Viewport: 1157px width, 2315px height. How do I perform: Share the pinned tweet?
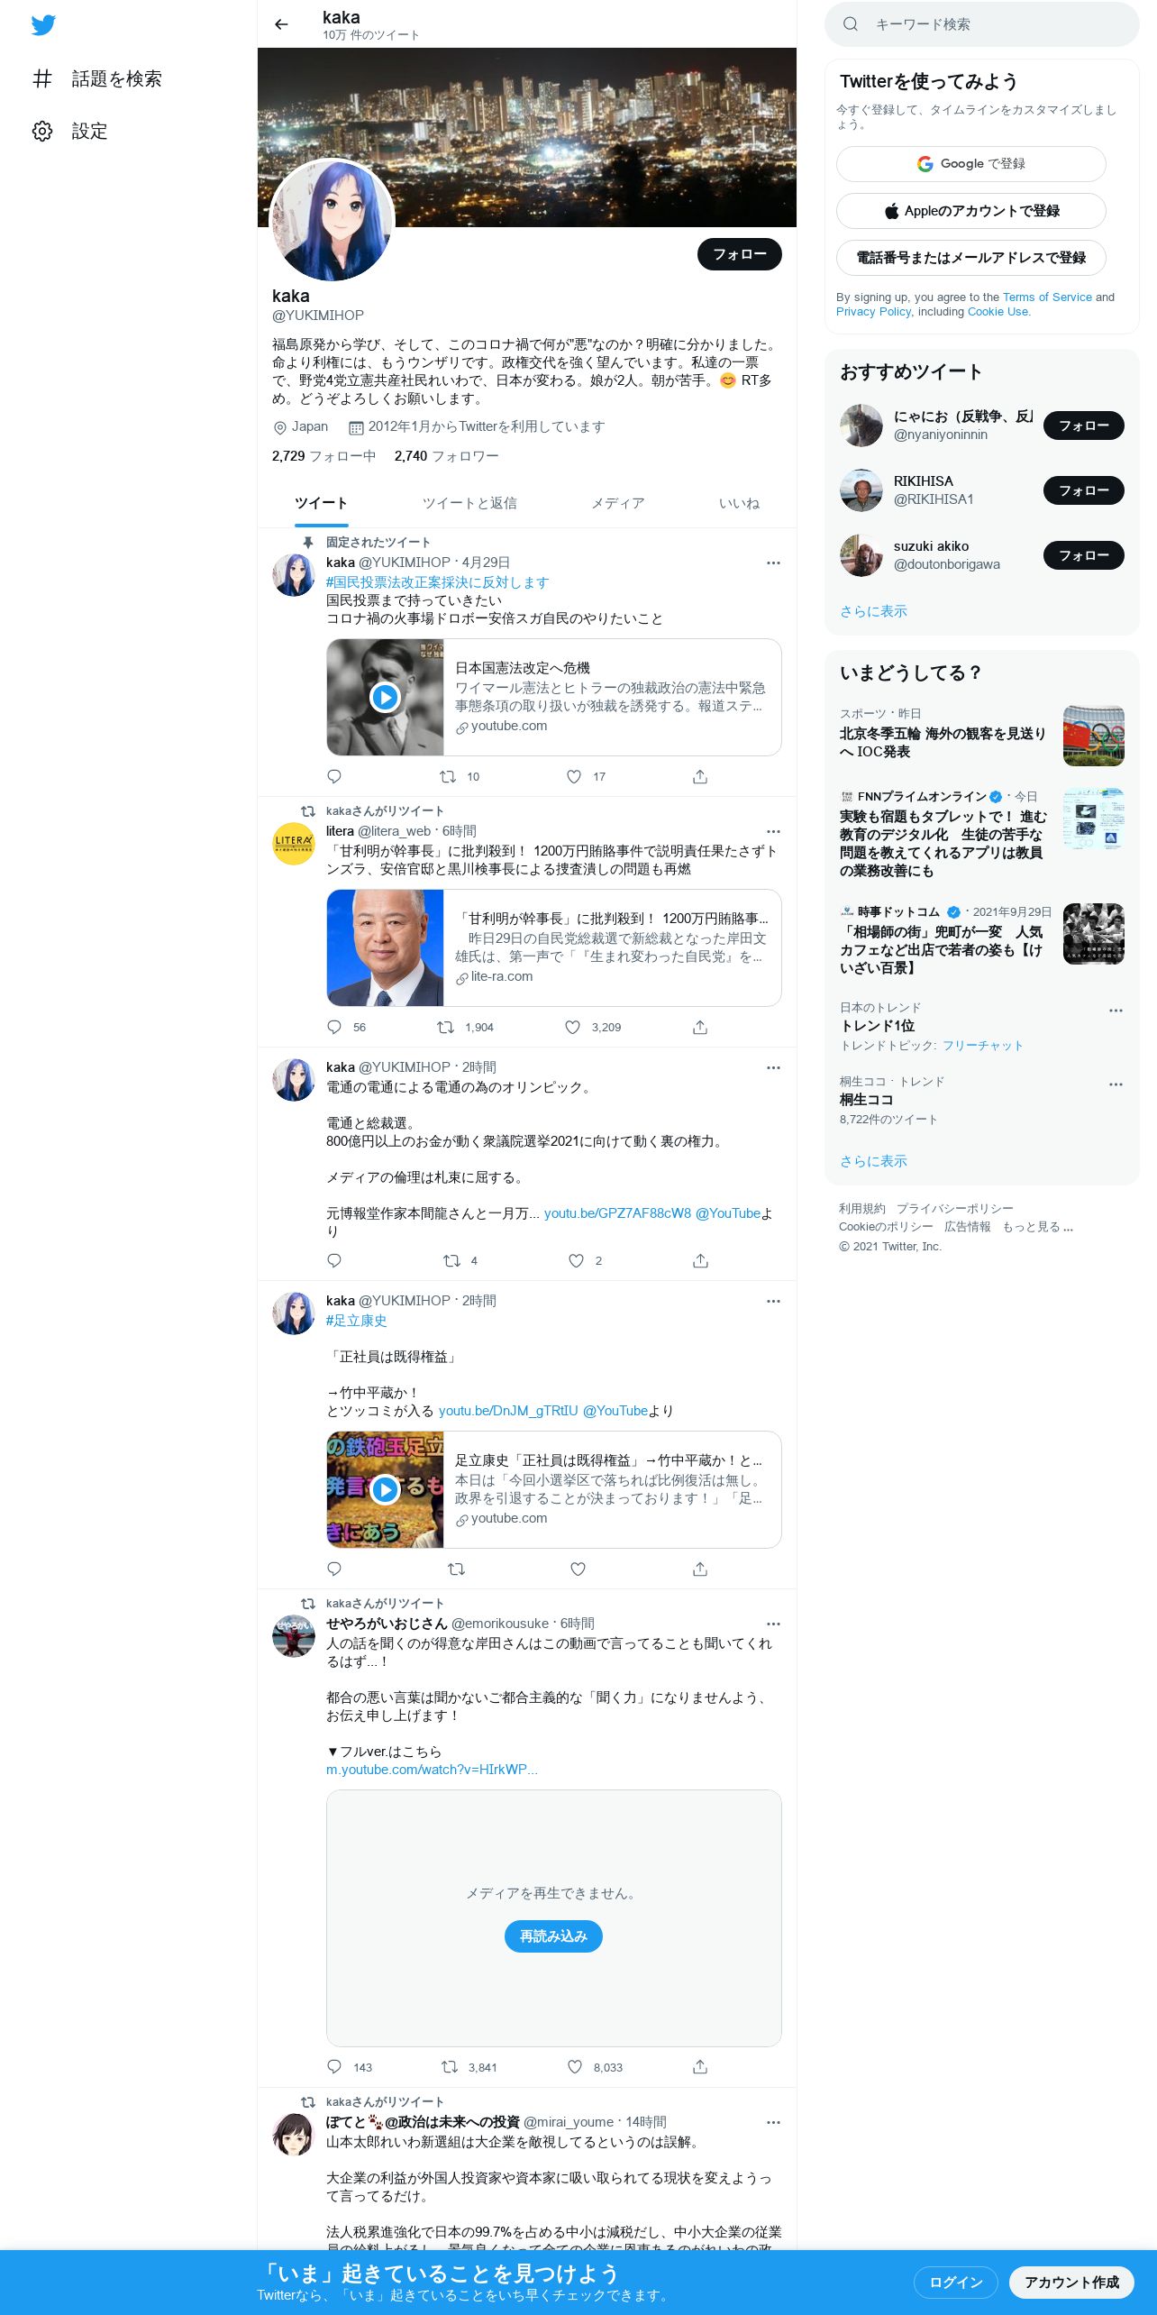coord(700,776)
